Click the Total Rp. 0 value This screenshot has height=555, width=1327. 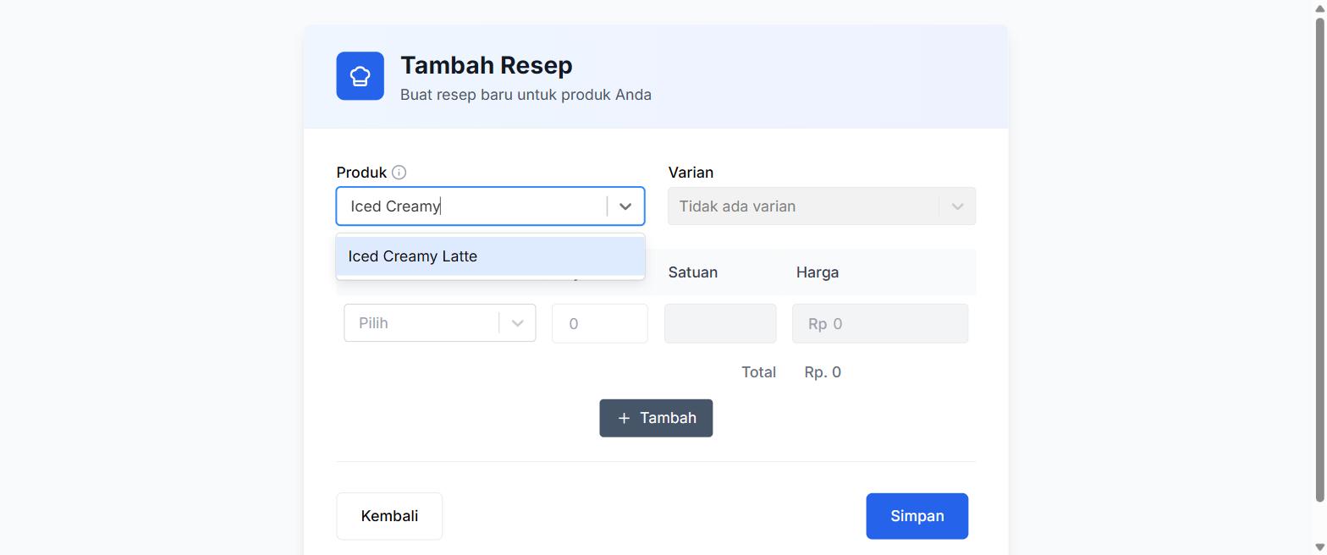click(x=823, y=372)
